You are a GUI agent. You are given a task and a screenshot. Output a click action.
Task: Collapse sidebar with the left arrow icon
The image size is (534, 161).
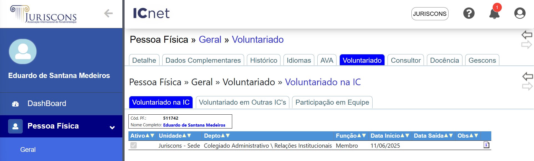point(108,13)
